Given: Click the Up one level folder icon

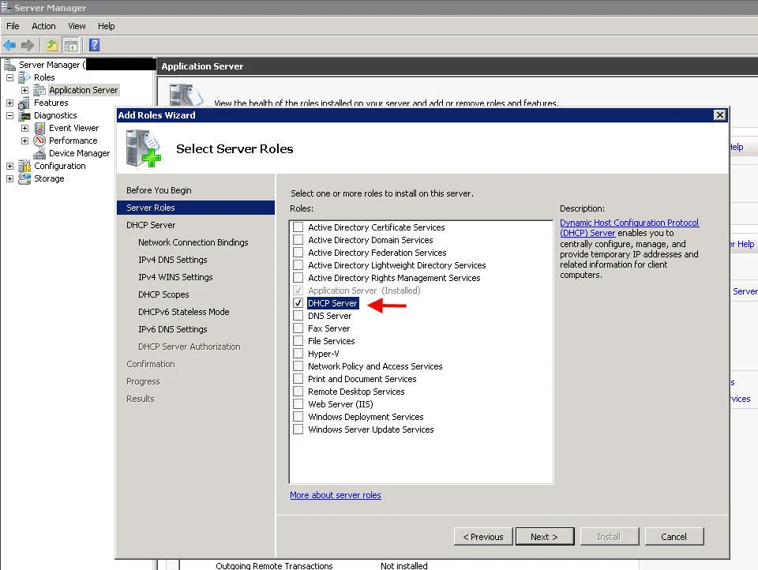Looking at the screenshot, I should 52,46.
